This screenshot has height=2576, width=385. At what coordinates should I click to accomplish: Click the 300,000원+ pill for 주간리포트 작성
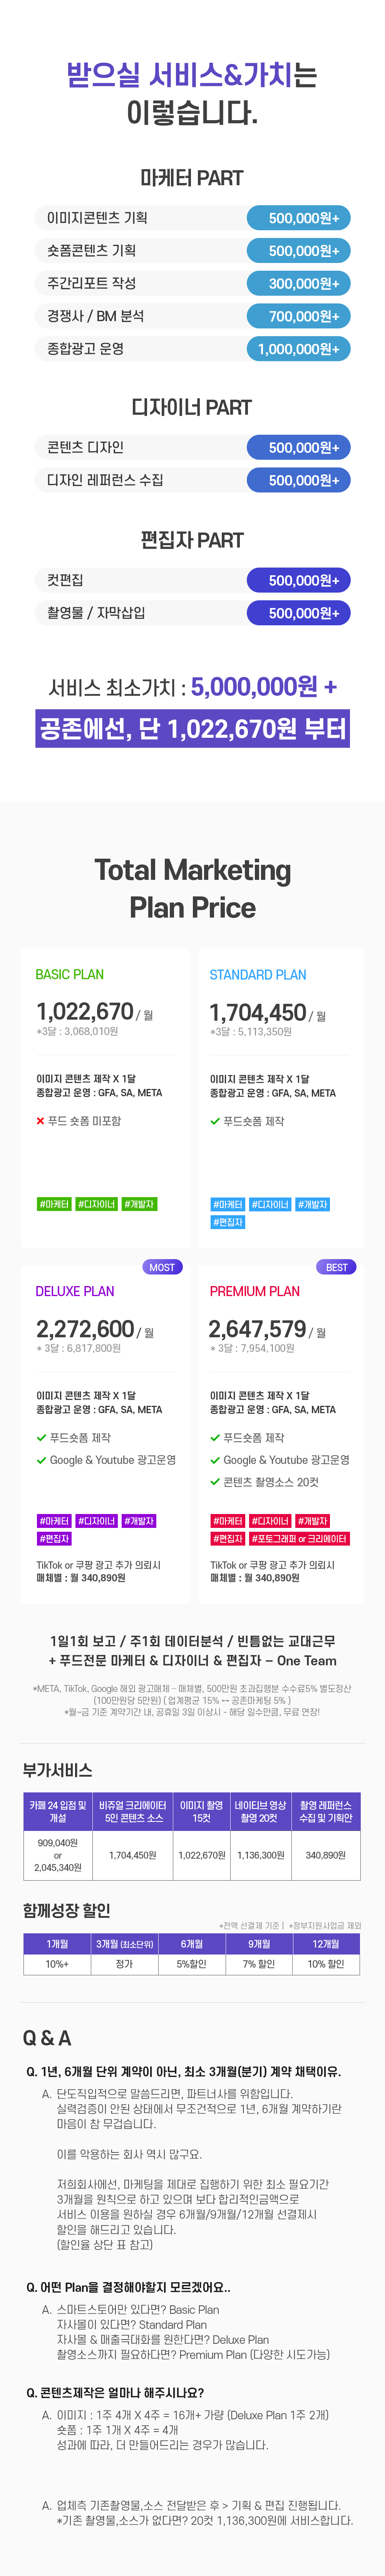(x=298, y=284)
